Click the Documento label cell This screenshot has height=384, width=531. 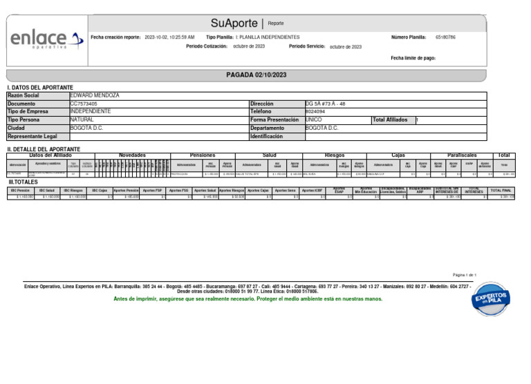point(38,104)
